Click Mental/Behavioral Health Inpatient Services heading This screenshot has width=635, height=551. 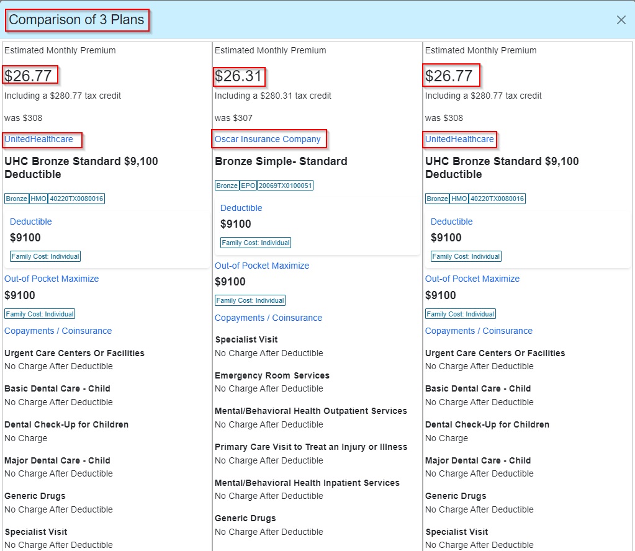coord(307,483)
